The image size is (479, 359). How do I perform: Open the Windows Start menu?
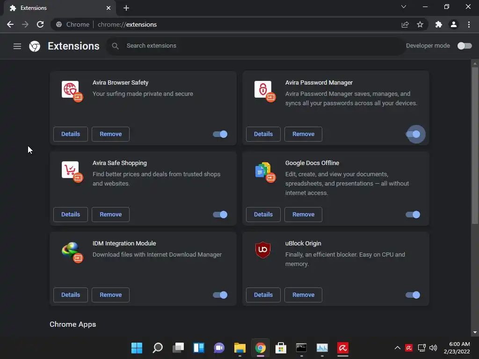(x=137, y=348)
